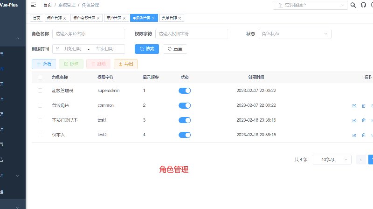Close the 租户套餐管理 tab with its x
The image size is (373, 209).
click(x=98, y=18)
